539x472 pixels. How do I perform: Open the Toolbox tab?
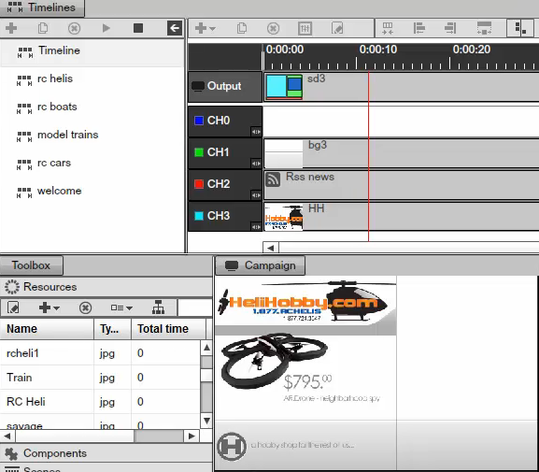pos(31,265)
